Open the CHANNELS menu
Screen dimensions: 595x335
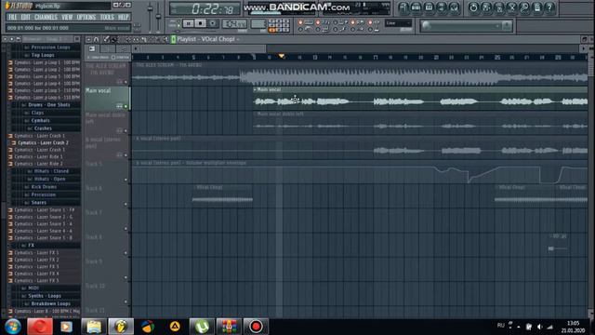[x=46, y=18]
